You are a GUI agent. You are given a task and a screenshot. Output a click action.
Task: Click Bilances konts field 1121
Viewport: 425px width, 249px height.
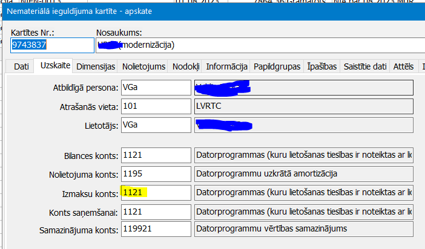[156, 155]
